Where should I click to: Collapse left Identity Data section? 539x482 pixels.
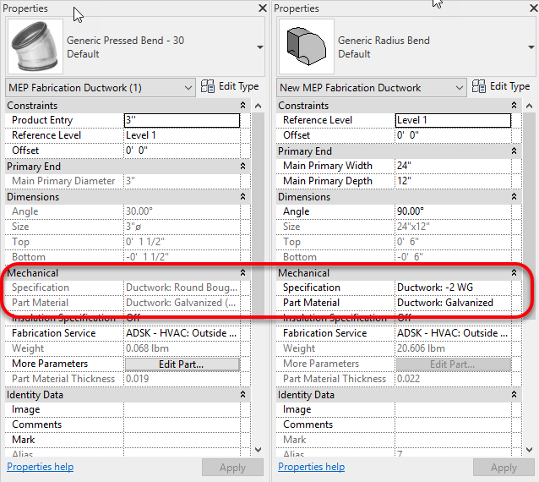tap(243, 395)
